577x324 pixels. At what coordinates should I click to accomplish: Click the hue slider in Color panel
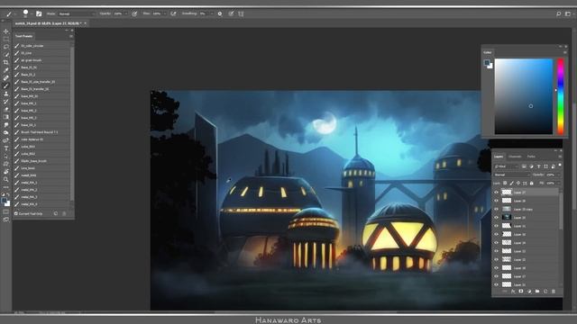click(561, 96)
